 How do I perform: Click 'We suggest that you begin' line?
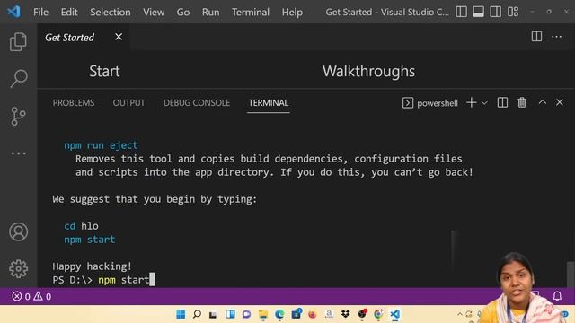[155, 199]
